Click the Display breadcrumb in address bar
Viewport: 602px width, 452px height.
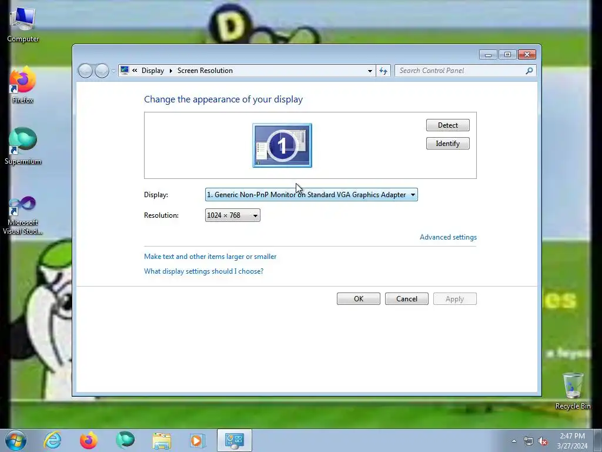coord(152,71)
